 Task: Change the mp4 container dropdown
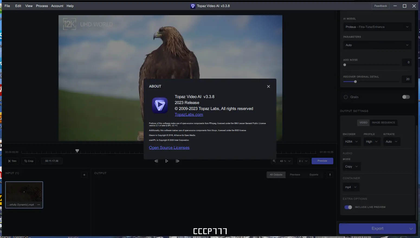pos(351,187)
